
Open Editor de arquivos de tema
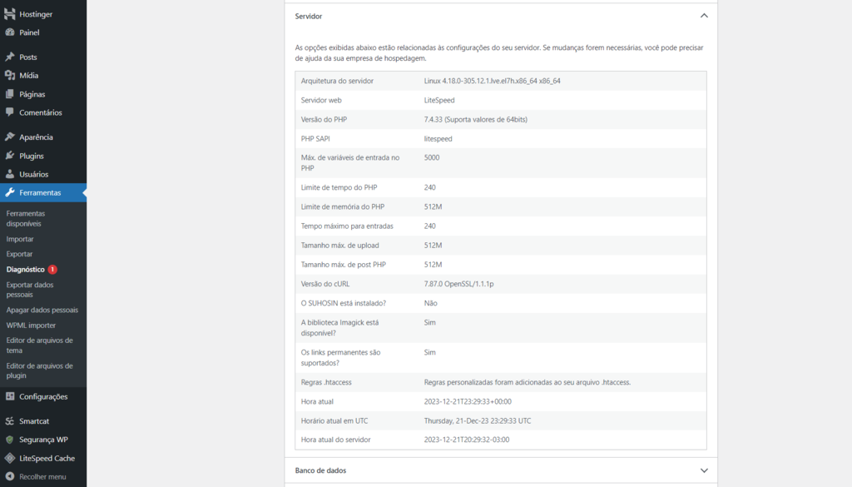coord(40,345)
